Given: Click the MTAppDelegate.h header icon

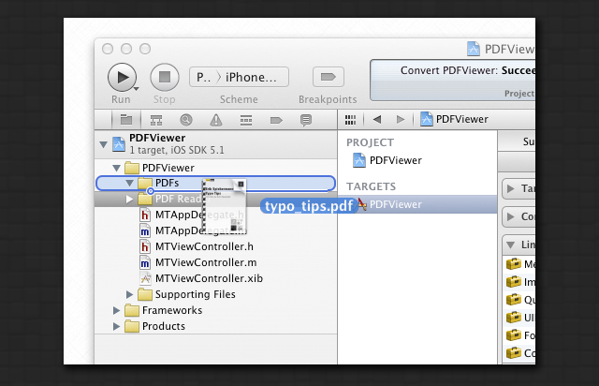Looking at the screenshot, I should point(145,215).
